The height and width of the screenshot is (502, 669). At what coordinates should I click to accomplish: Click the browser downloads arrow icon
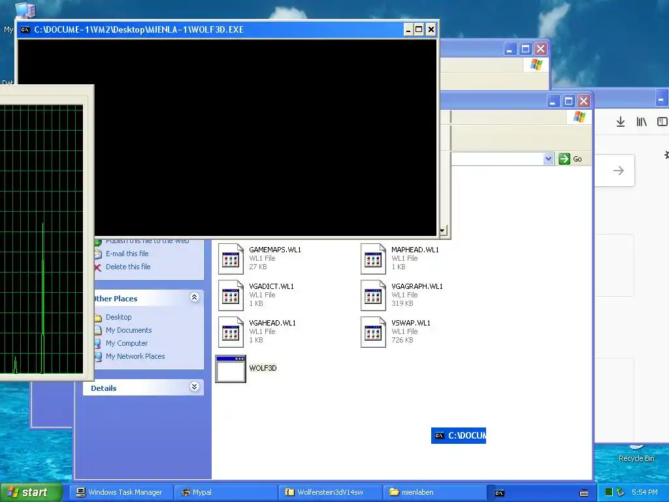[621, 122]
